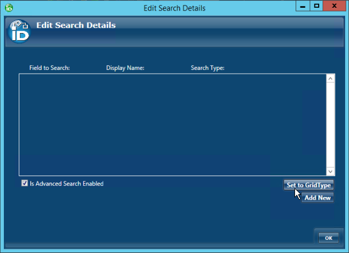Click the Edit Search Details header title
Screen dimensions: 349x253
[x=76, y=25]
